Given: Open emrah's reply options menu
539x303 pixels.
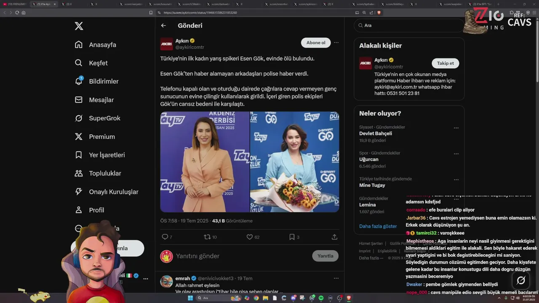Looking at the screenshot, I should tap(336, 278).
